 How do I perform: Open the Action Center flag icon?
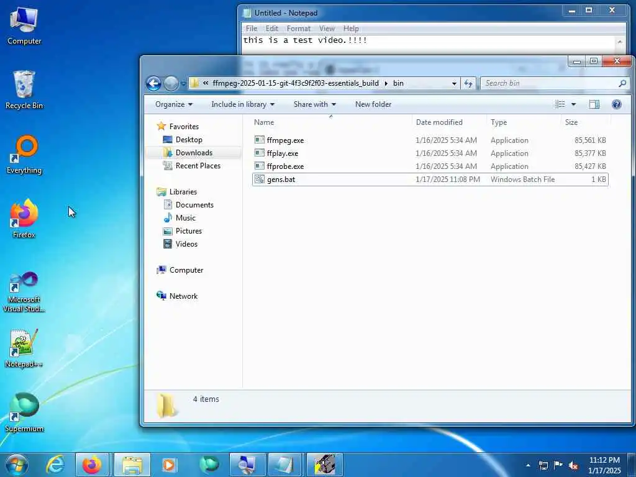point(558,465)
